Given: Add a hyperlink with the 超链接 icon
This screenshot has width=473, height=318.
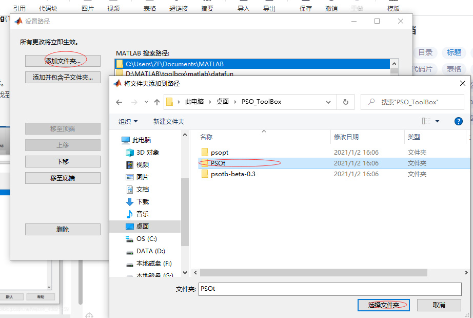Looking at the screenshot, I should click(178, 8).
